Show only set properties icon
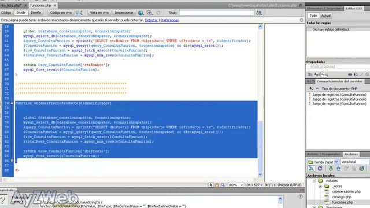The width and height of the screenshot is (370, 208). click(324, 75)
